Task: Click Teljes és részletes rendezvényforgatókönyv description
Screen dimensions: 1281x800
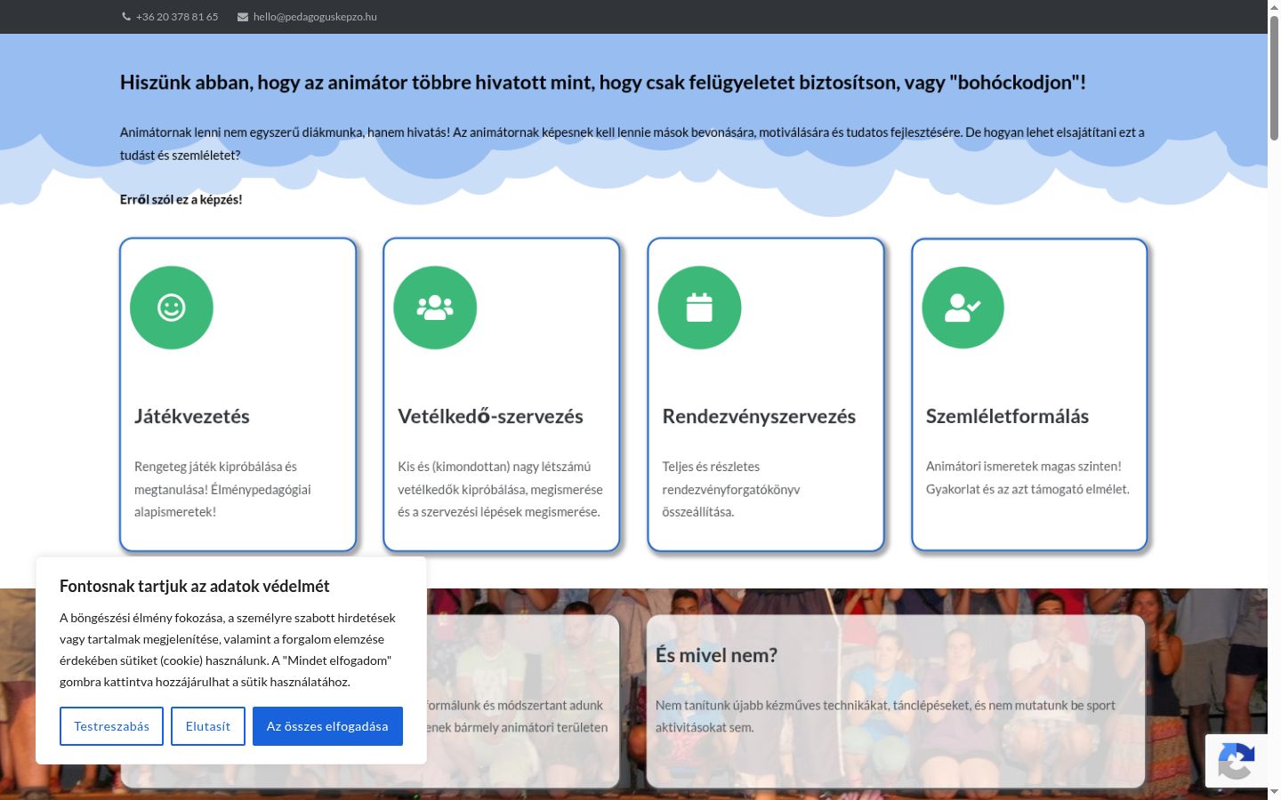Action: [731, 489]
